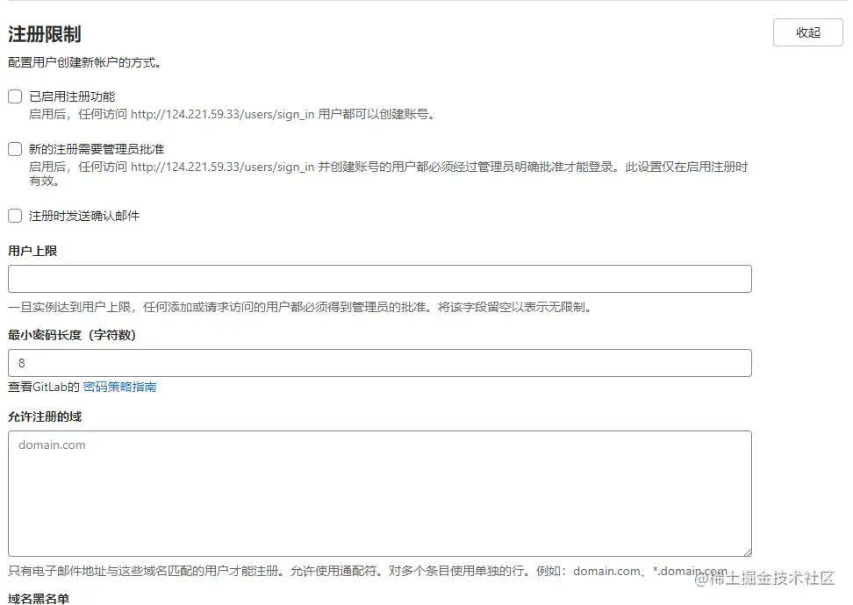Click the 域名黑名单 label
This screenshot has width=853, height=605.
pyautogui.click(x=39, y=599)
